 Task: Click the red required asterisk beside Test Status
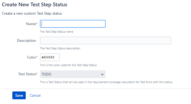(x=37, y=73)
